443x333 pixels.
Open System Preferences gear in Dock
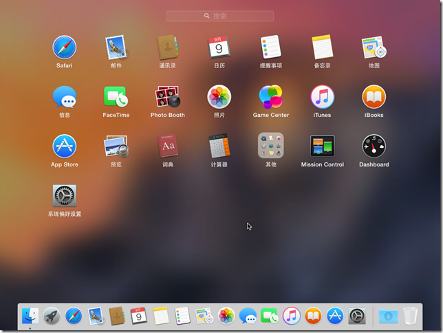[357, 316]
